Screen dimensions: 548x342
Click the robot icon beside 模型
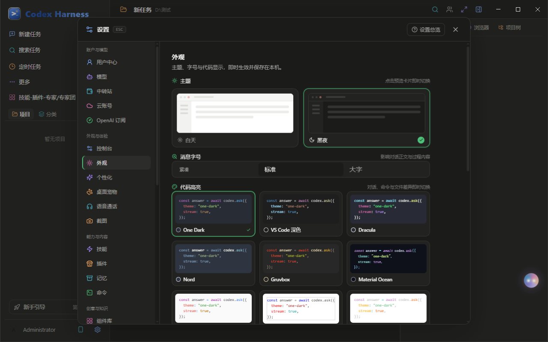coord(89,77)
